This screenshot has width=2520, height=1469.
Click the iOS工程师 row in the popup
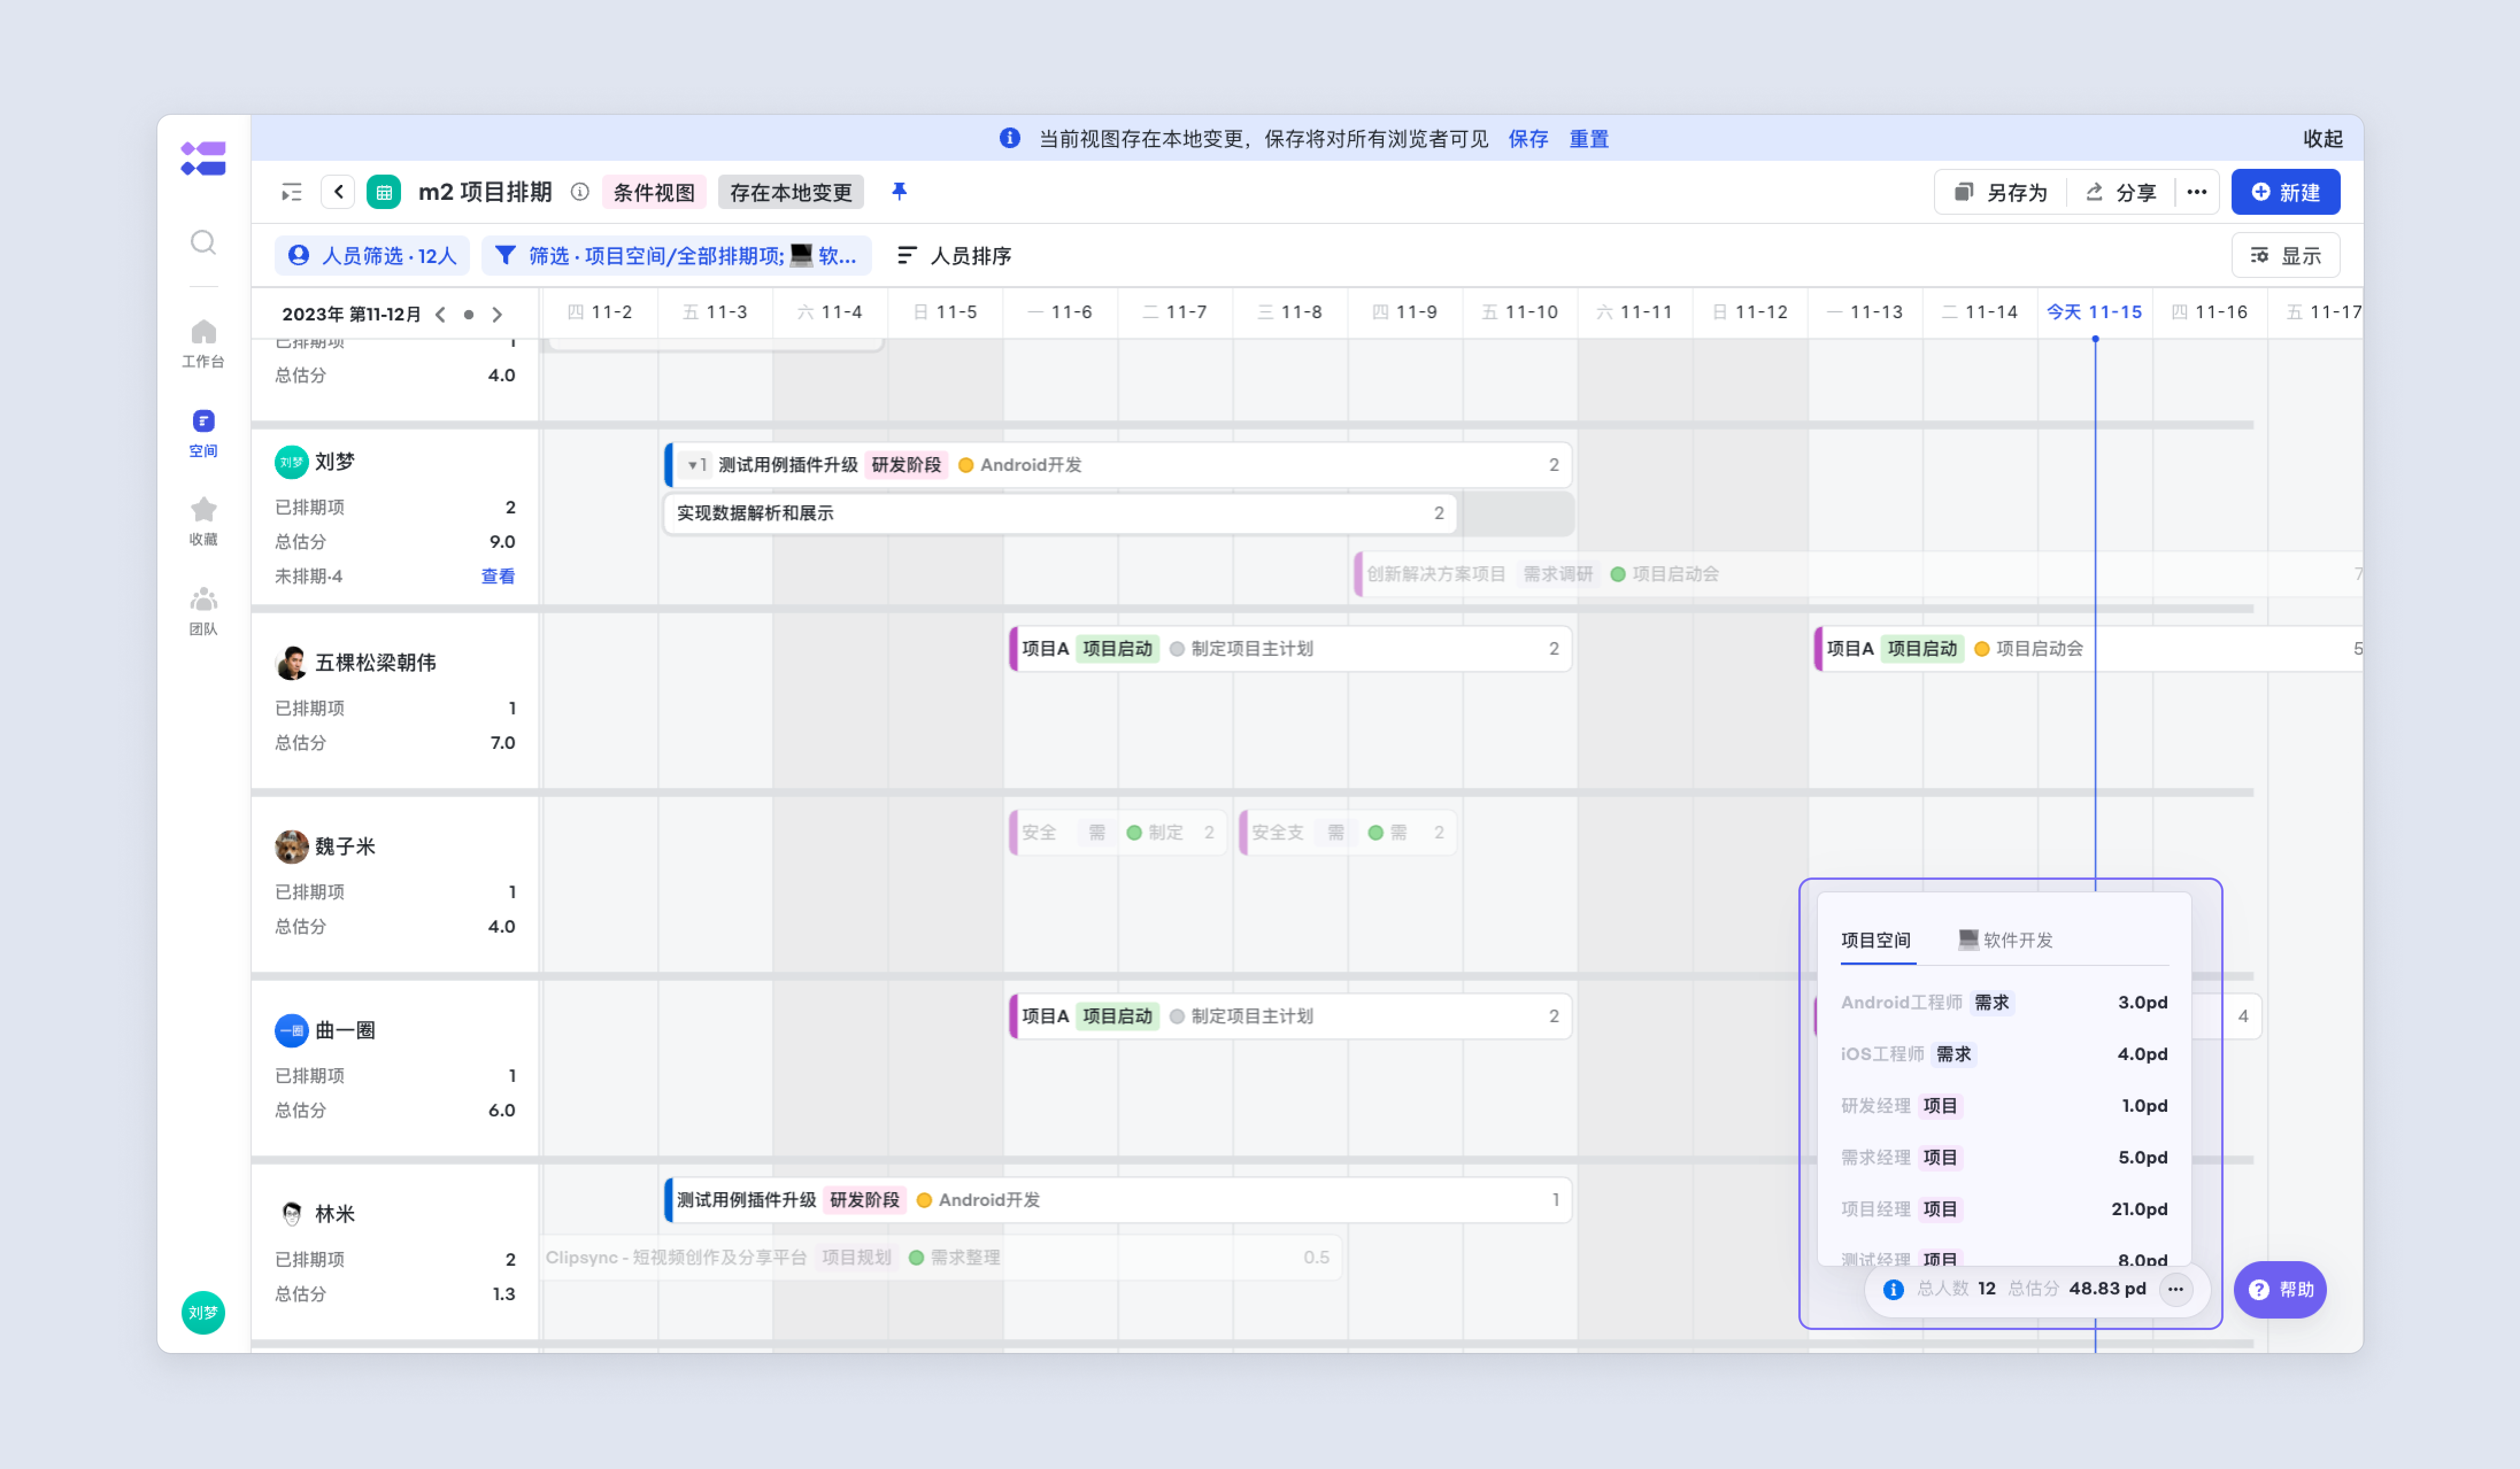pos(2004,1054)
